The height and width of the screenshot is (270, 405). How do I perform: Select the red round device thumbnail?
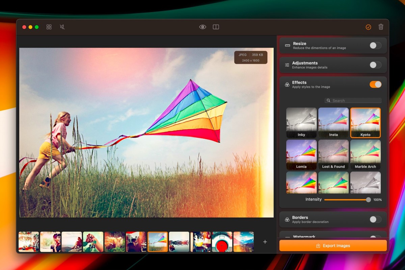point(222,242)
